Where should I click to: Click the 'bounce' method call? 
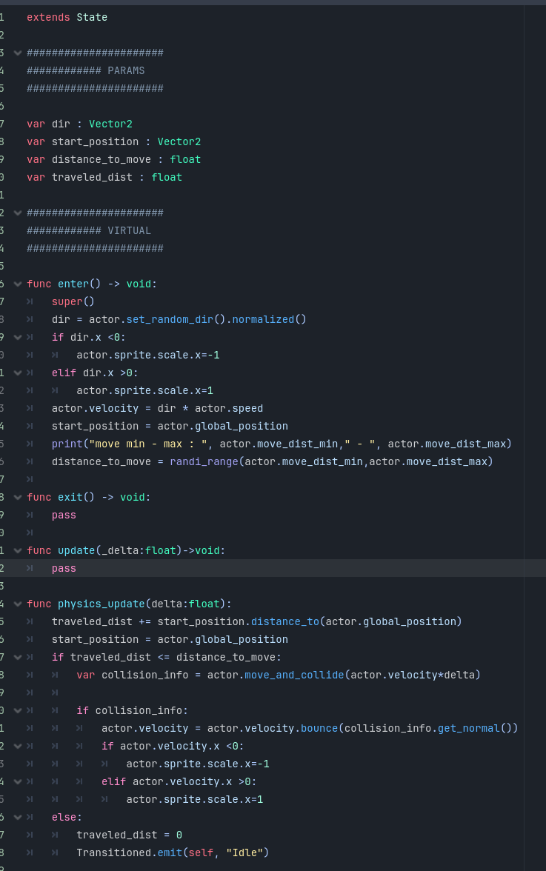point(319,728)
